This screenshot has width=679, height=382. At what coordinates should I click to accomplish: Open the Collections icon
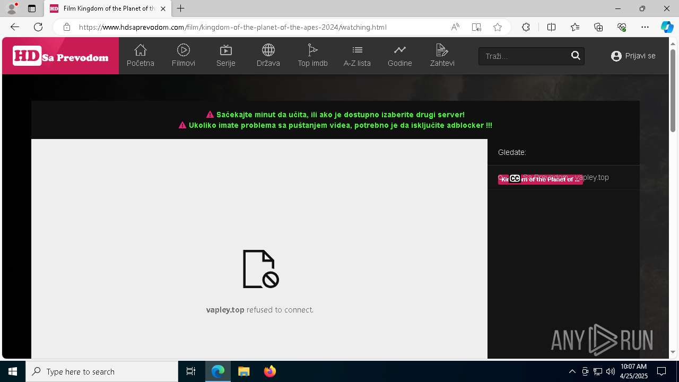[x=598, y=27]
